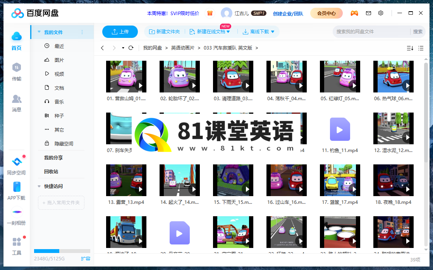Screen dimensions: 433x270
Task: Click the gift promotion icon
Action: (210, 13)
